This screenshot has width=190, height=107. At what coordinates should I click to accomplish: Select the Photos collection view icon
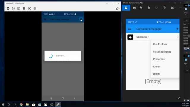point(126,8)
